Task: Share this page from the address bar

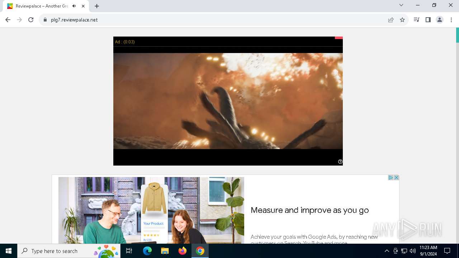Action: (391, 20)
